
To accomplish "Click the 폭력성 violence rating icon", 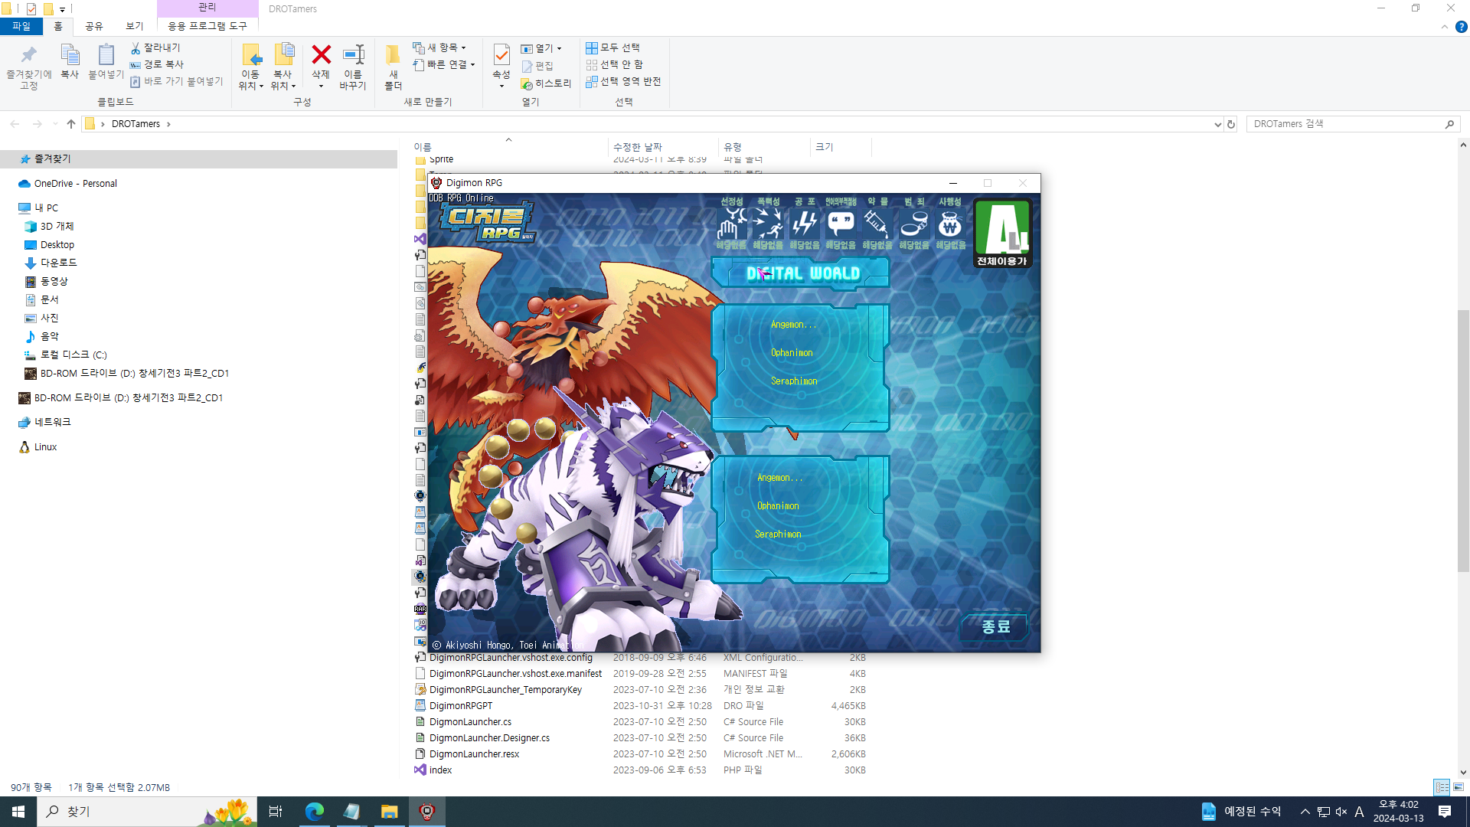I will 768,224.
